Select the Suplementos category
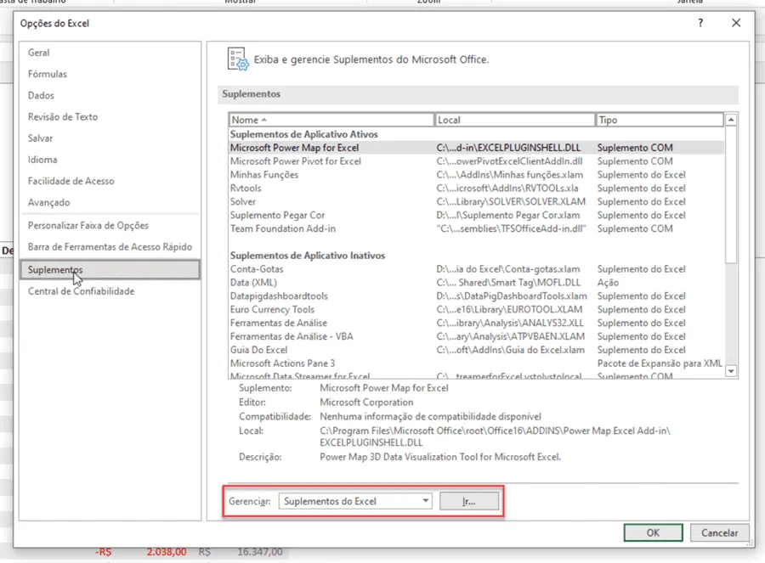Viewport: 765px width, 563px height. coord(110,269)
